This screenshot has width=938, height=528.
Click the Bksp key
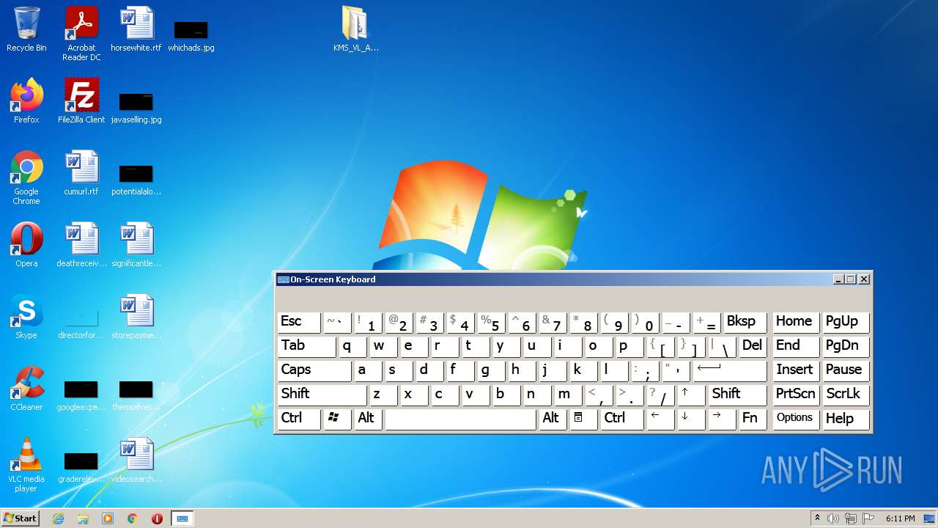(x=745, y=322)
